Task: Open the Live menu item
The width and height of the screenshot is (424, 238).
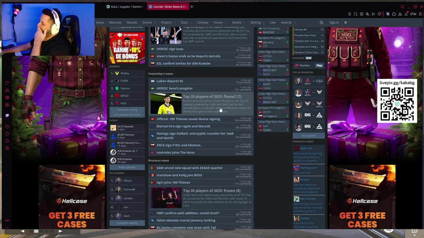Action: click(273, 22)
